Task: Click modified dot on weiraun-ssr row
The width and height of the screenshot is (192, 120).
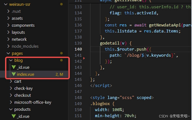Action: click(x=61, y=4)
